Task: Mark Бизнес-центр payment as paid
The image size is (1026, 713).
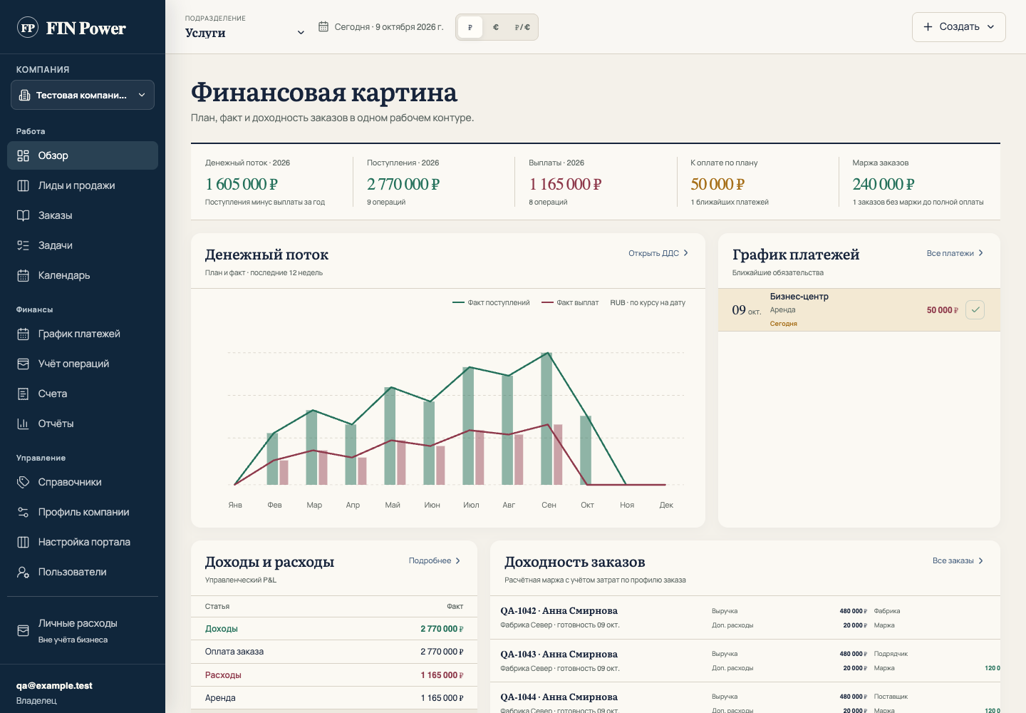Action: point(975,309)
